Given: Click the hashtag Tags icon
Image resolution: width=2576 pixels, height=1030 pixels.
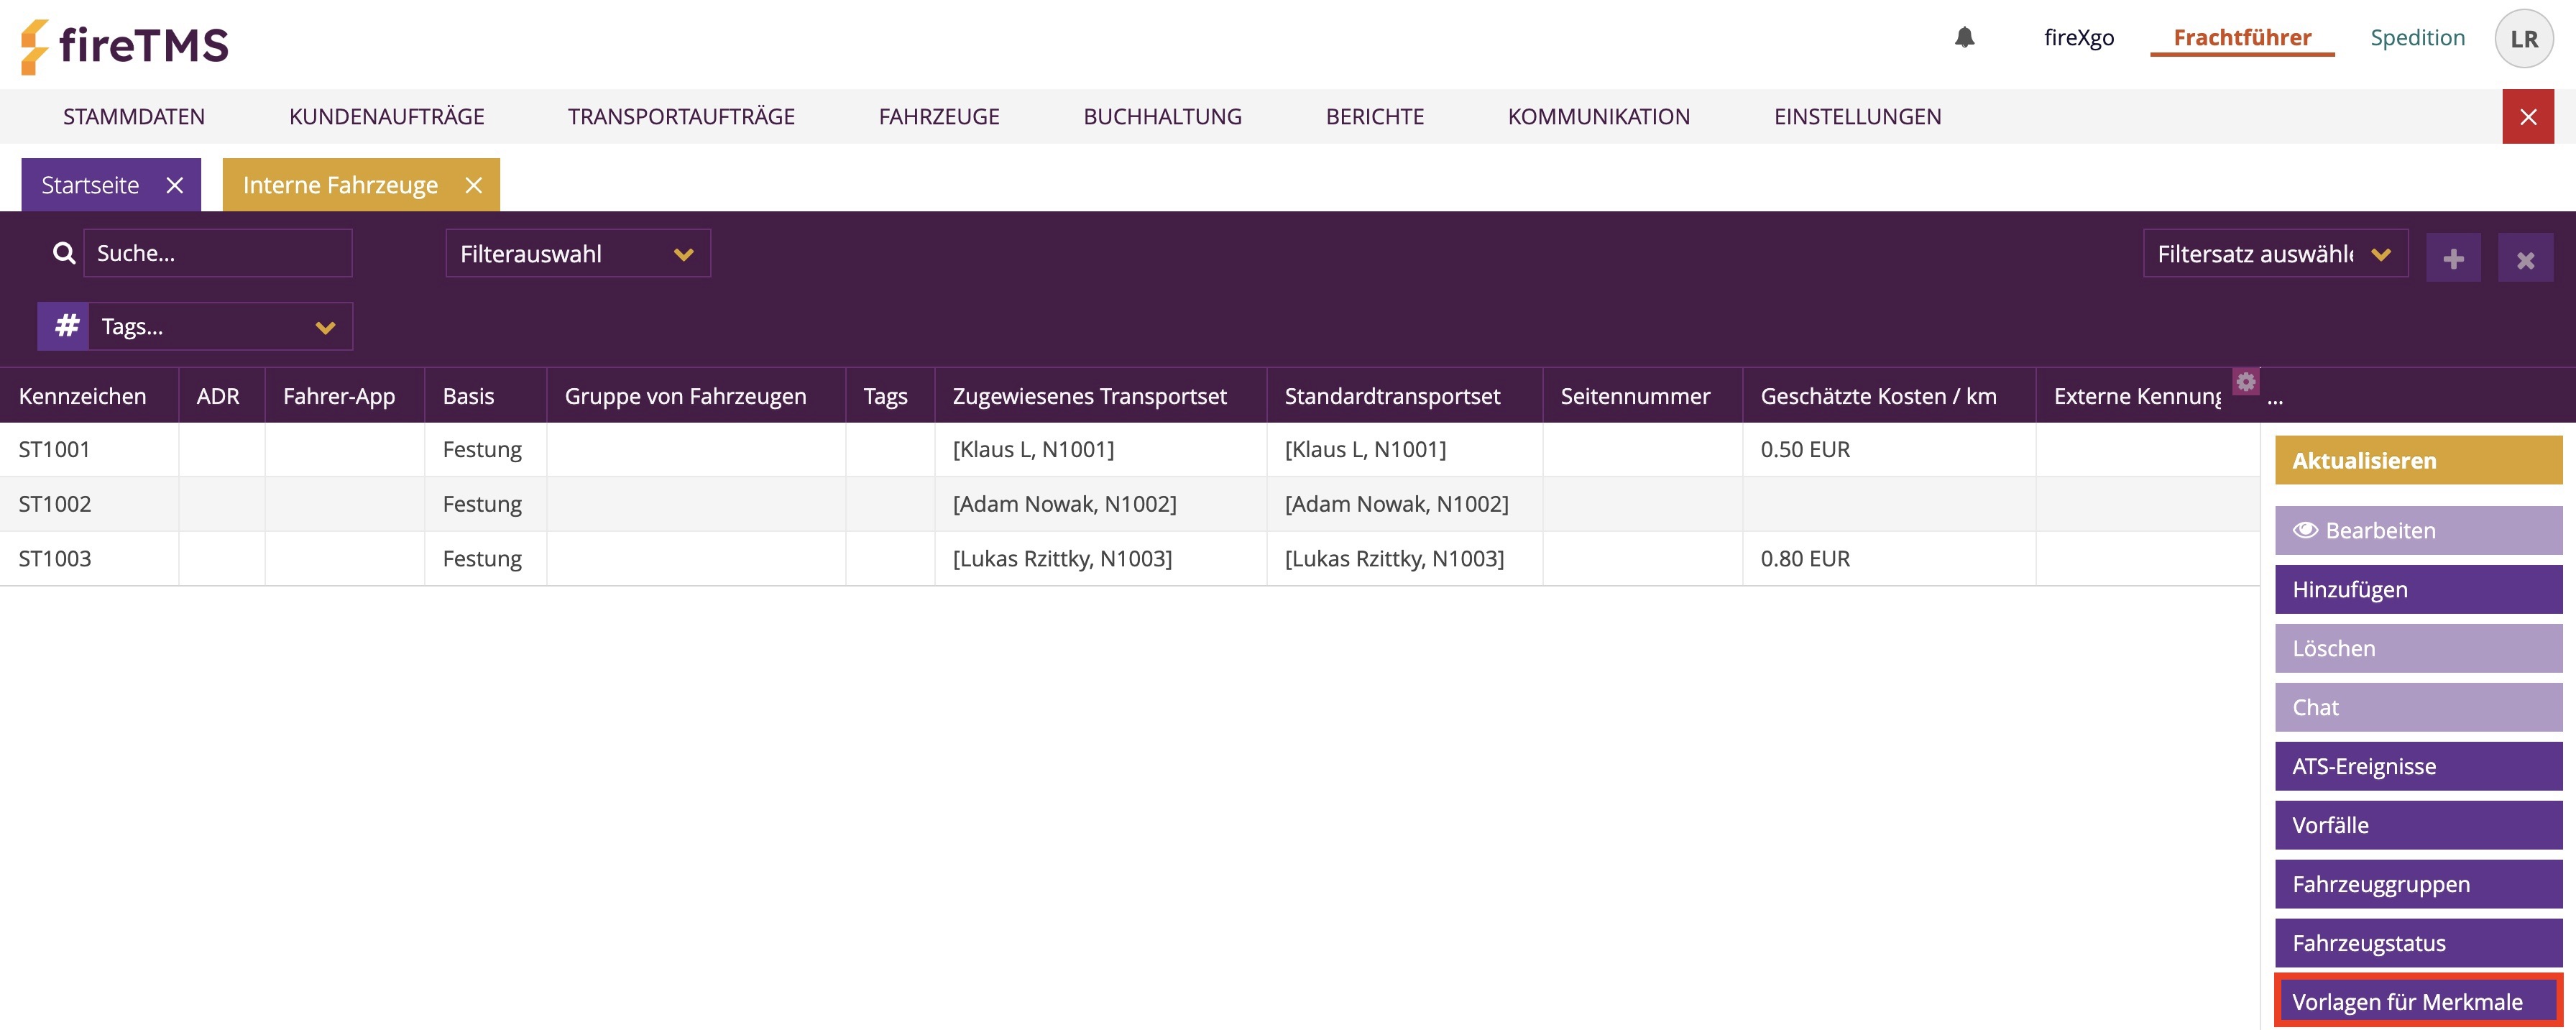Looking at the screenshot, I should (66, 326).
